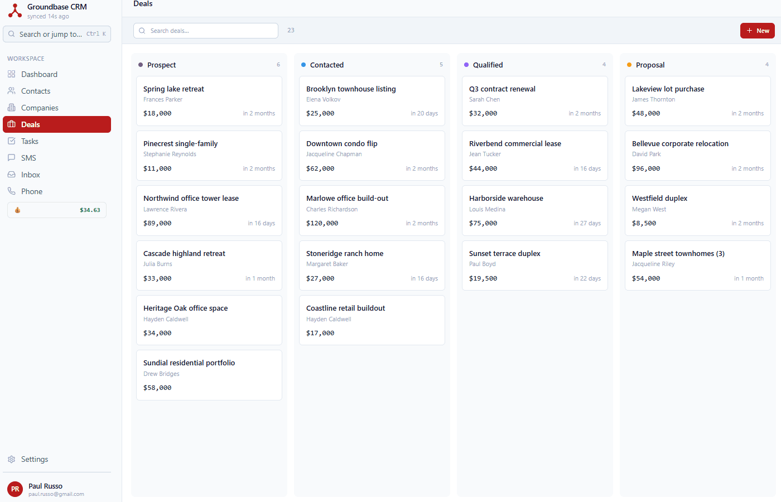Open the Spring lake retreat deal card
The height and width of the screenshot is (502, 781).
point(209,101)
